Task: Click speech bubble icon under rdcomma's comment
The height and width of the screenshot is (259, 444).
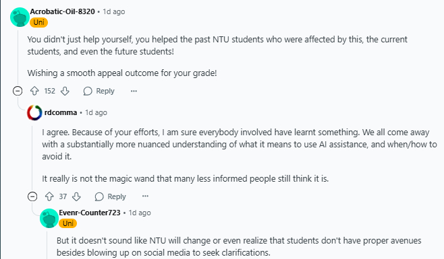Action: (x=99, y=196)
